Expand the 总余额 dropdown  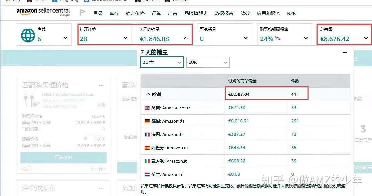click(366, 38)
